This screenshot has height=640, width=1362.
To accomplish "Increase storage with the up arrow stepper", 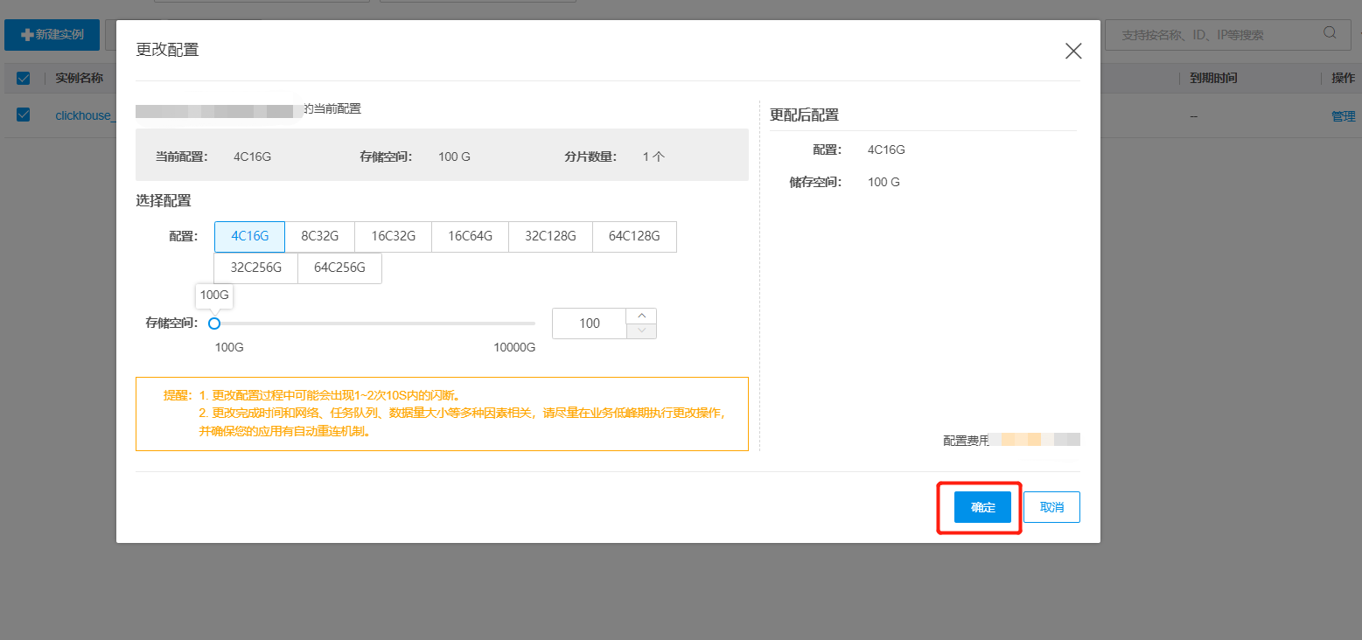I will [x=642, y=316].
